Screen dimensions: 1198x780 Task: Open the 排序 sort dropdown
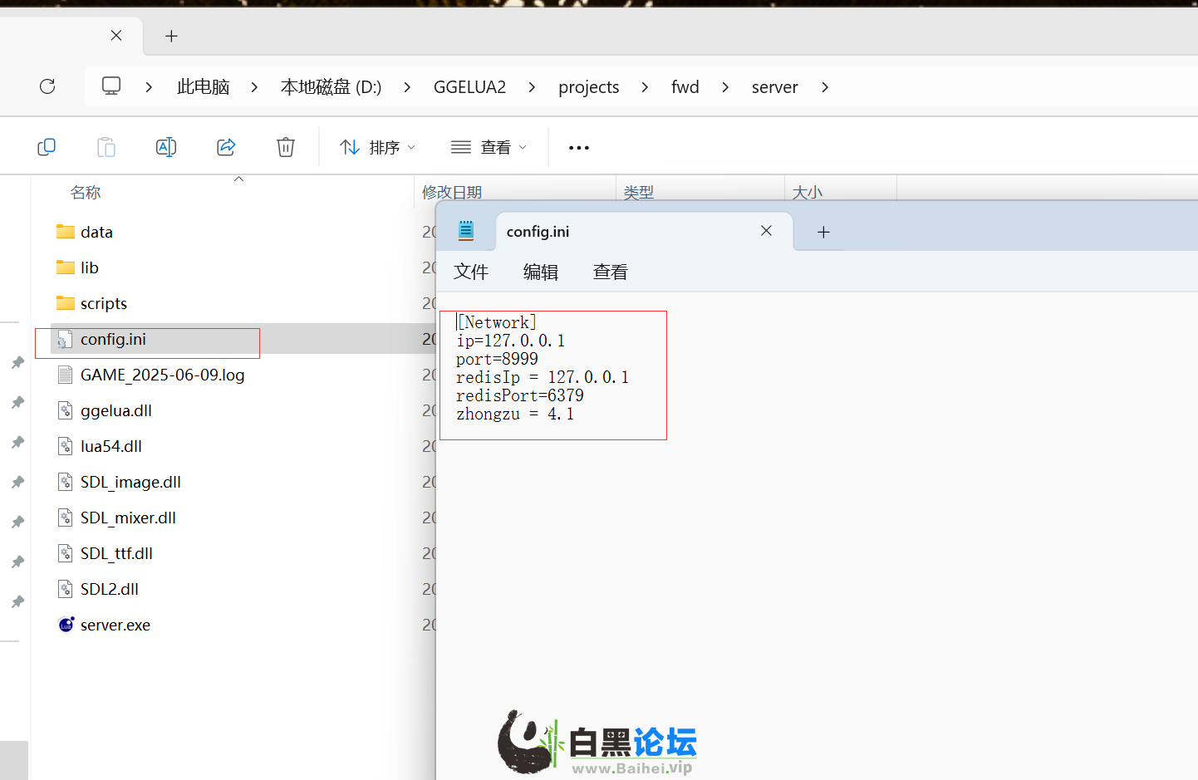click(377, 147)
